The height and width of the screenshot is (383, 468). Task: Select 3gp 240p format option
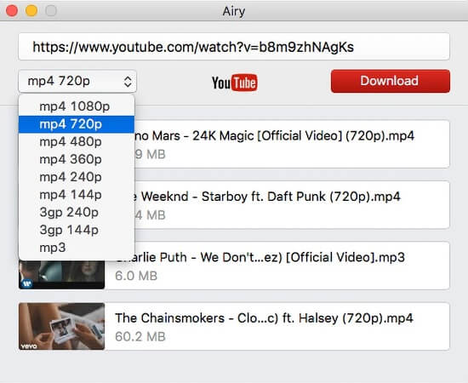point(77,212)
